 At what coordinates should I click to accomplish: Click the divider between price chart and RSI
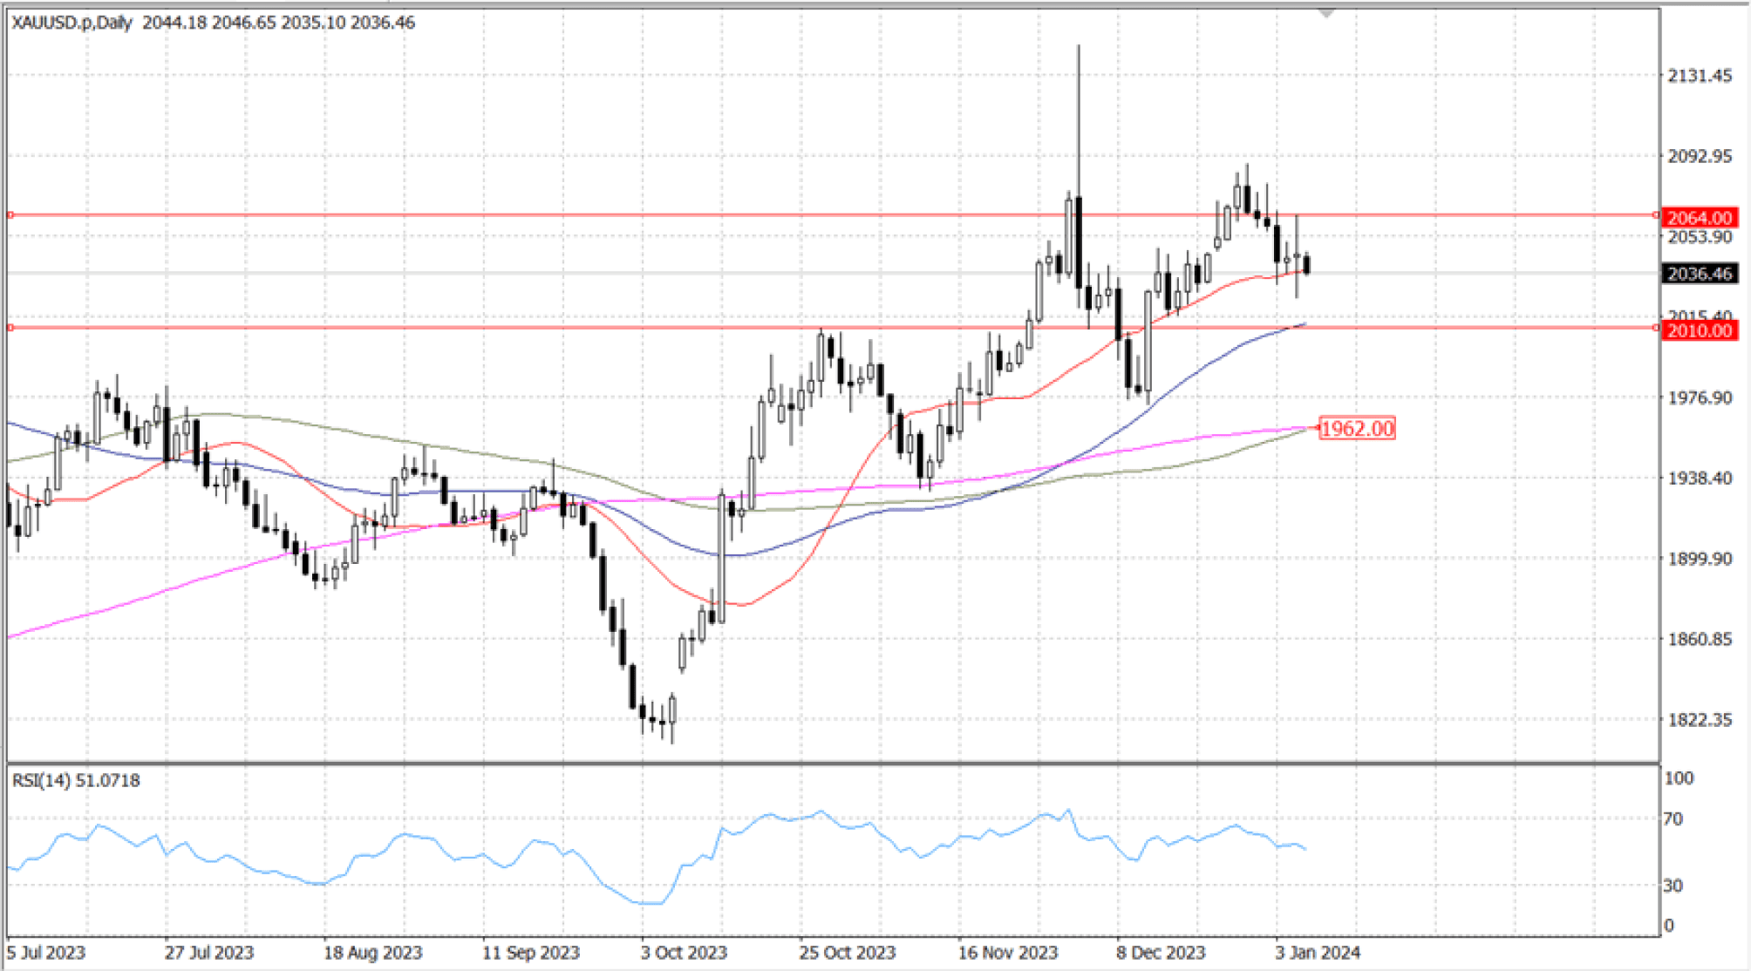(x=828, y=764)
